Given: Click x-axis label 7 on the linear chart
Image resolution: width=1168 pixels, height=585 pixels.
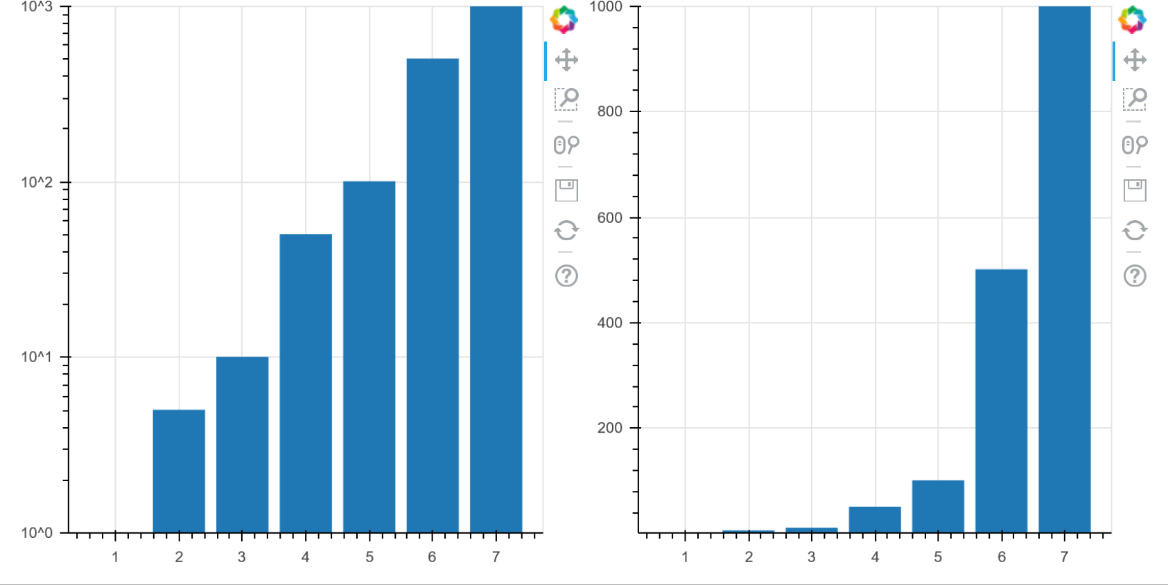Looking at the screenshot, I should [x=1065, y=557].
